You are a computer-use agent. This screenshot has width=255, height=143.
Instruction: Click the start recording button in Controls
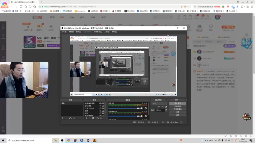[x=178, y=106]
